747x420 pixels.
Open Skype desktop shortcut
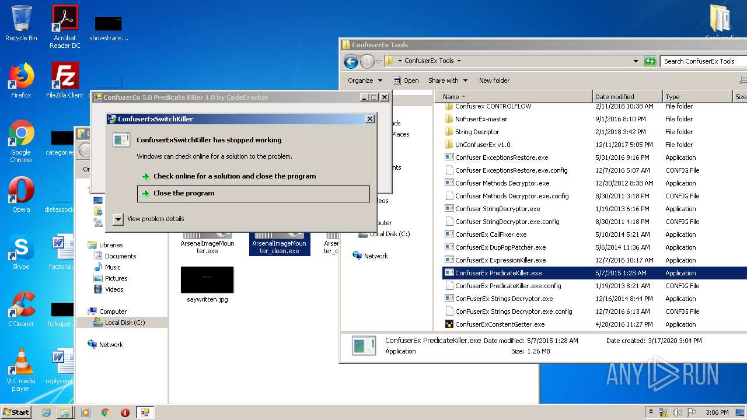click(x=21, y=252)
